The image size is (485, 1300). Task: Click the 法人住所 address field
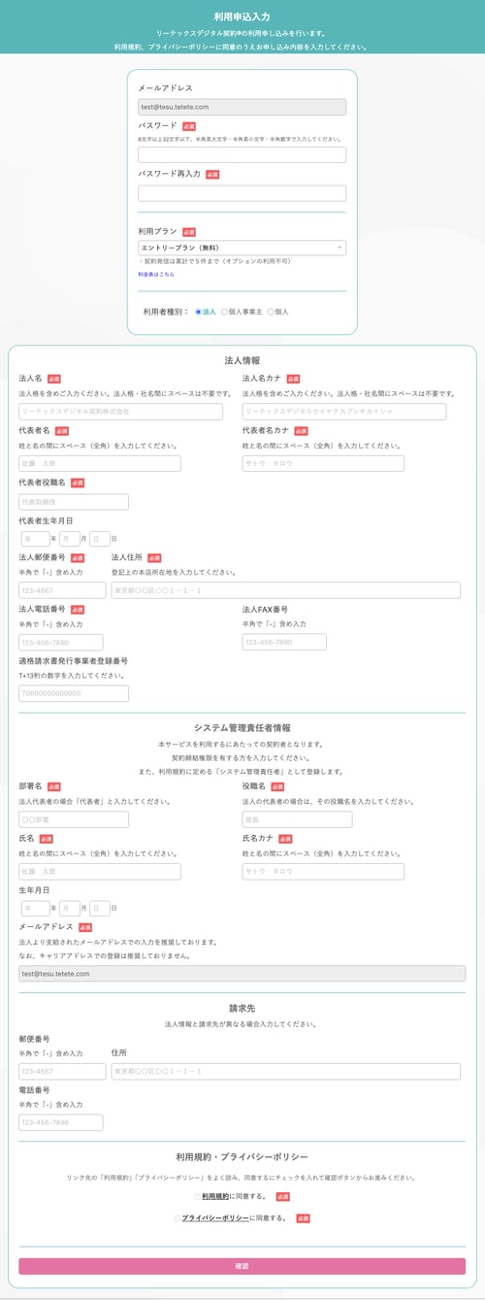(x=286, y=590)
